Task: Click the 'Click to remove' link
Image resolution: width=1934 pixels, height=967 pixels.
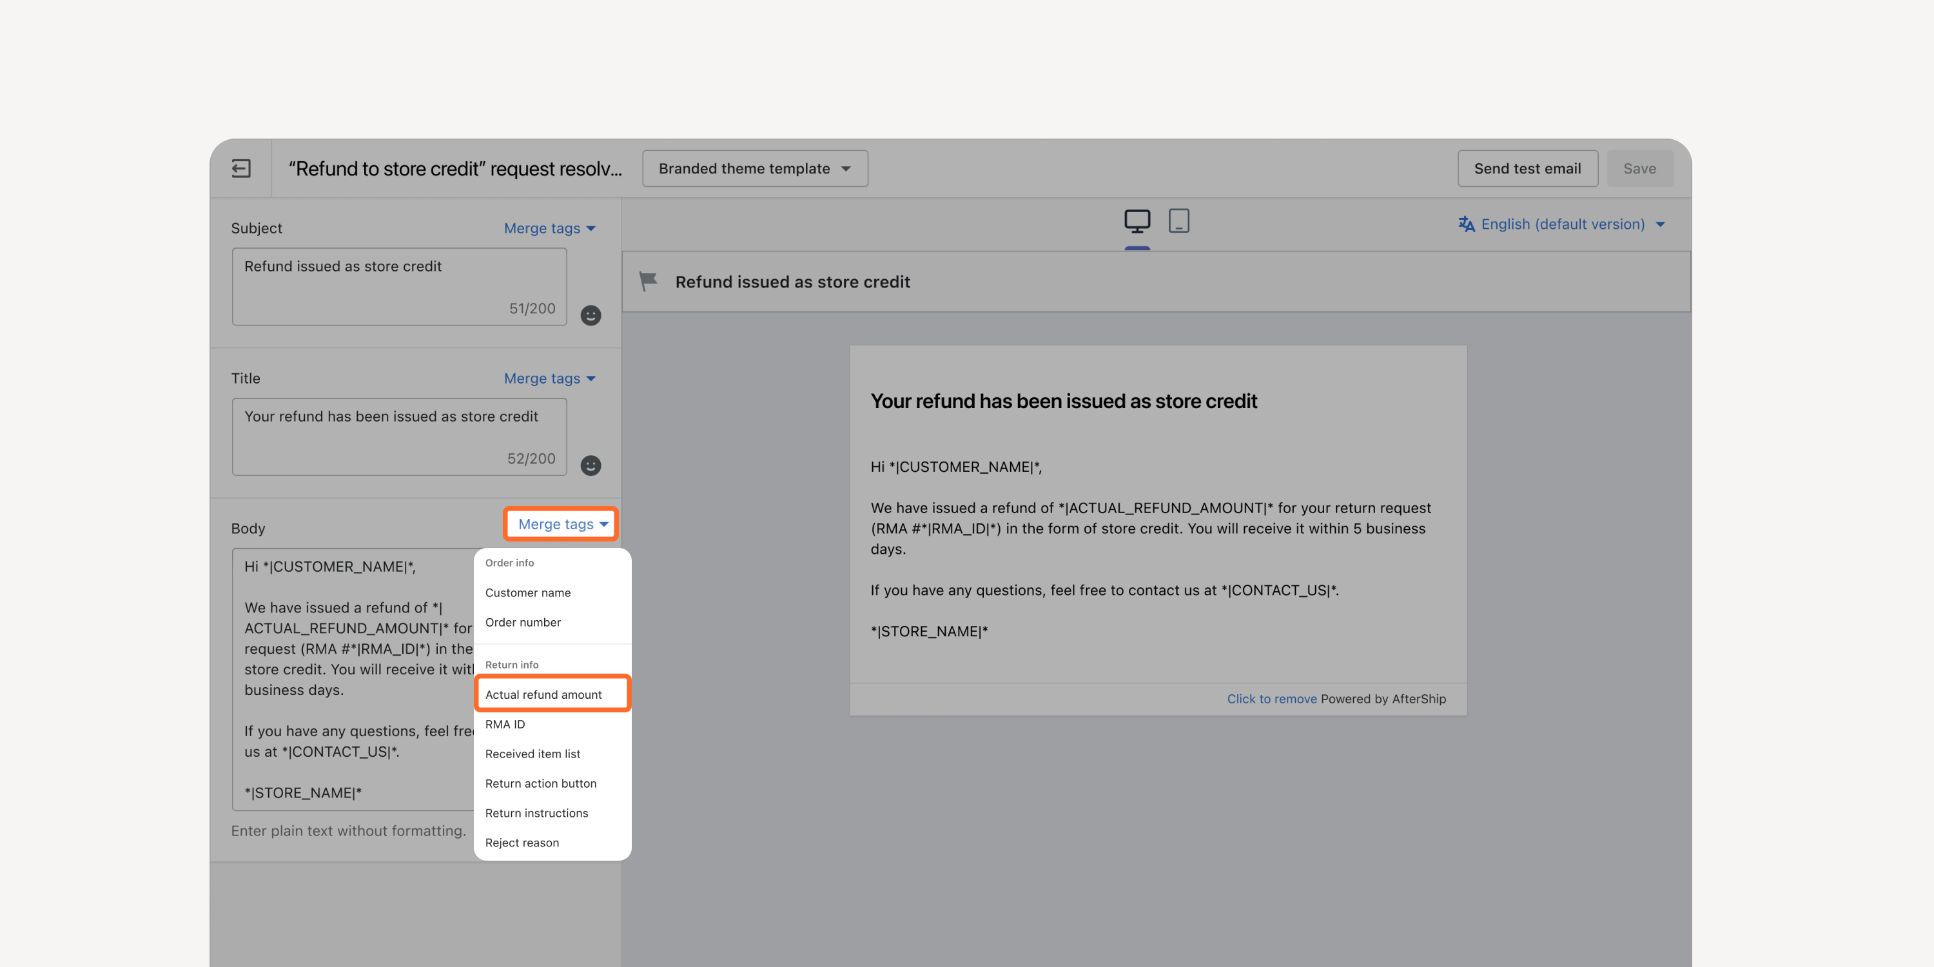Action: point(1271,698)
